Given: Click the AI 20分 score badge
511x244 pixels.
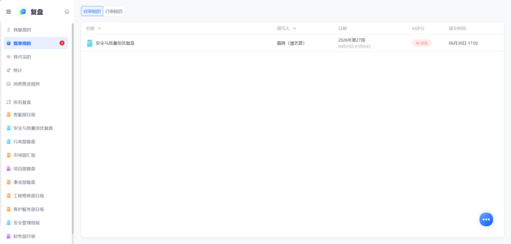Looking at the screenshot, I should [421, 43].
